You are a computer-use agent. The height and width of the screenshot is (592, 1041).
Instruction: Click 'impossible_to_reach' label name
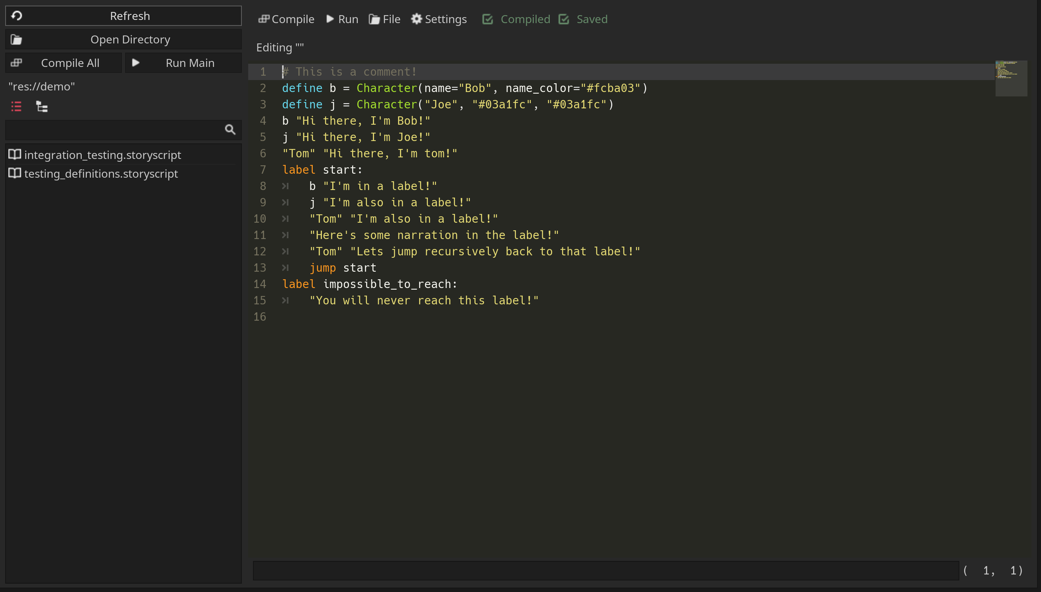(387, 284)
